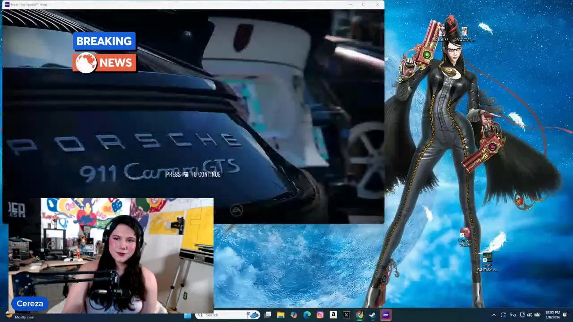
Task: Open the notification bell in system tray
Action: (x=565, y=315)
